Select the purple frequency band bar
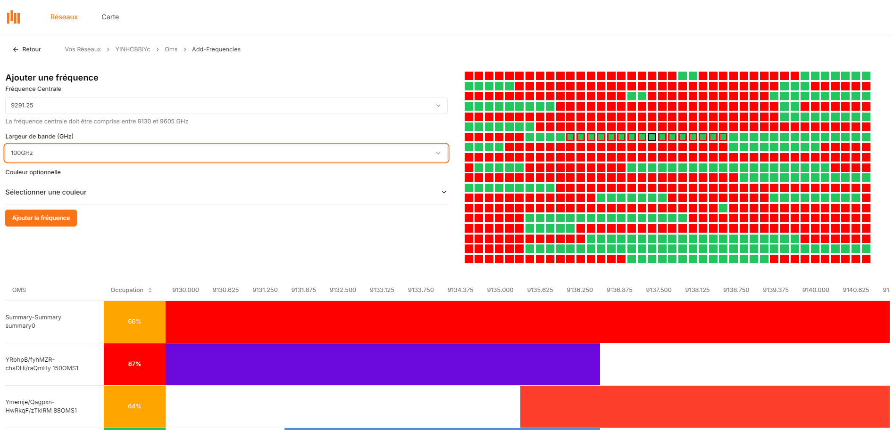Image resolution: width=893 pixels, height=430 pixels. 383,364
